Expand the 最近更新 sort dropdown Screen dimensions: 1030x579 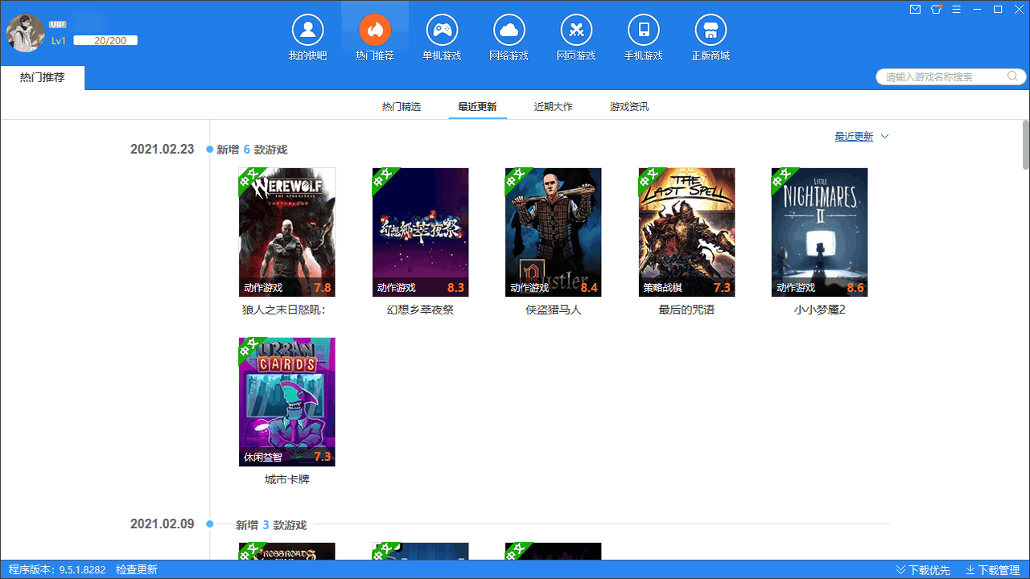[862, 137]
